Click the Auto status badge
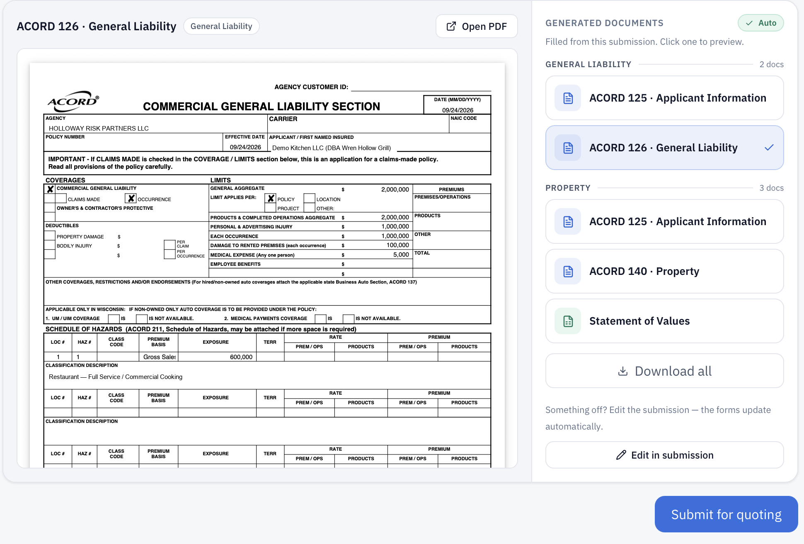The width and height of the screenshot is (804, 544). pos(760,23)
